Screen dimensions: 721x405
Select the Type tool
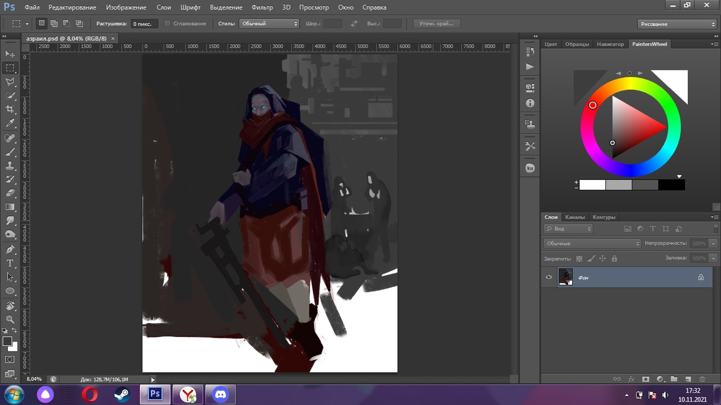10,263
